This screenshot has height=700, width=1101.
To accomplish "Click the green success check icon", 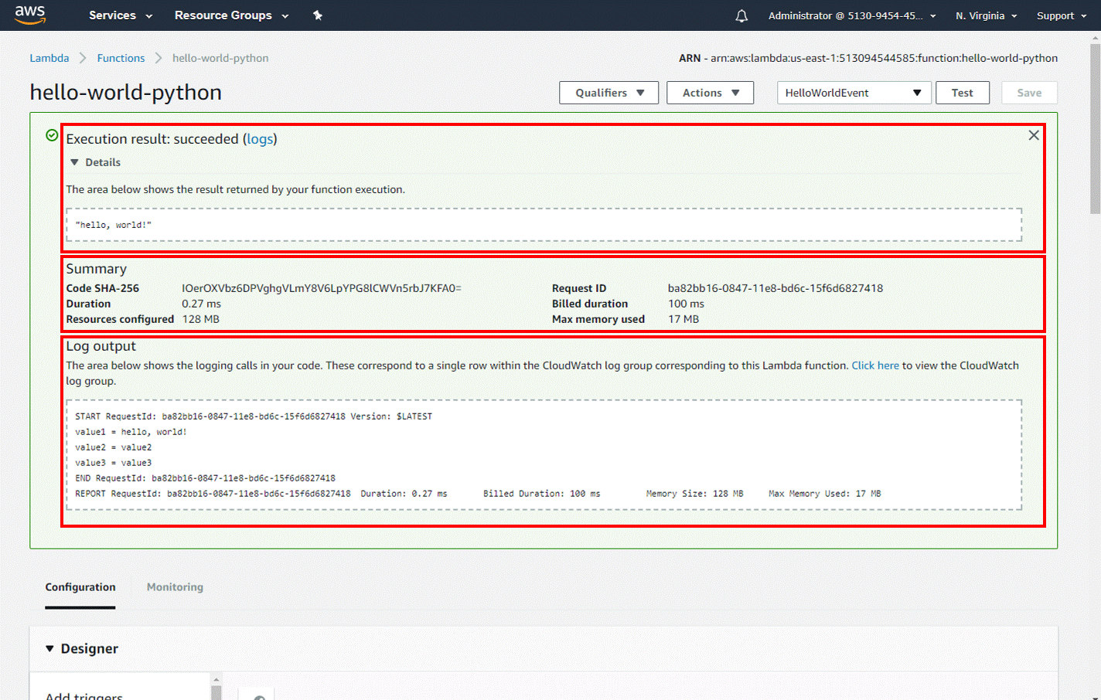I will point(52,135).
